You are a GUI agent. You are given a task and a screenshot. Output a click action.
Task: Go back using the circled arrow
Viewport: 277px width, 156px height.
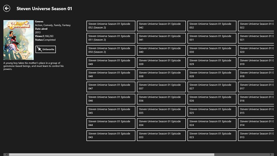(x=7, y=8)
